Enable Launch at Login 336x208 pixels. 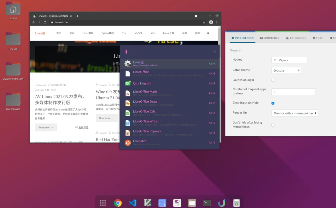click(x=273, y=80)
